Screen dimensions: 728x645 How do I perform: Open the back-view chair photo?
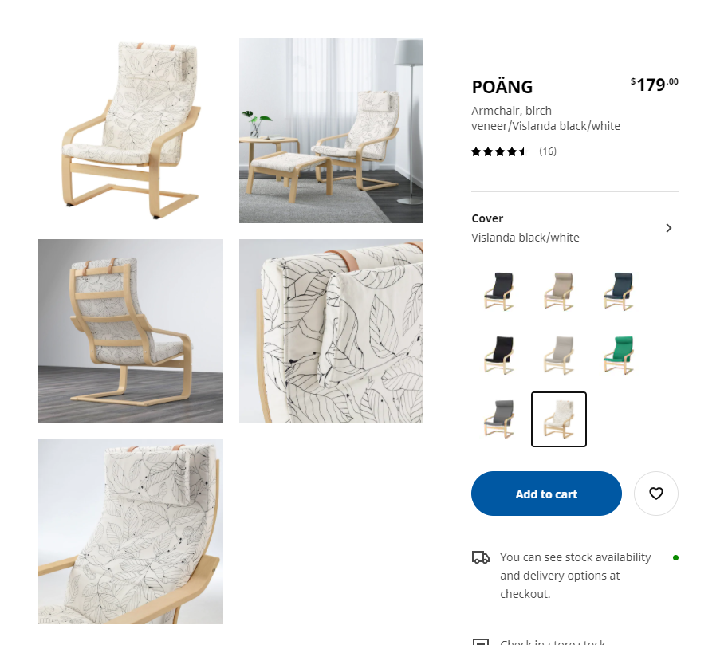(131, 331)
